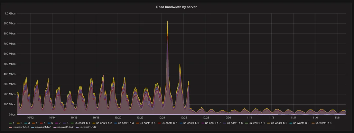The height and width of the screenshot is (133, 354).
Task: Click the '0 bps' y-axis label
Action: click(12, 115)
